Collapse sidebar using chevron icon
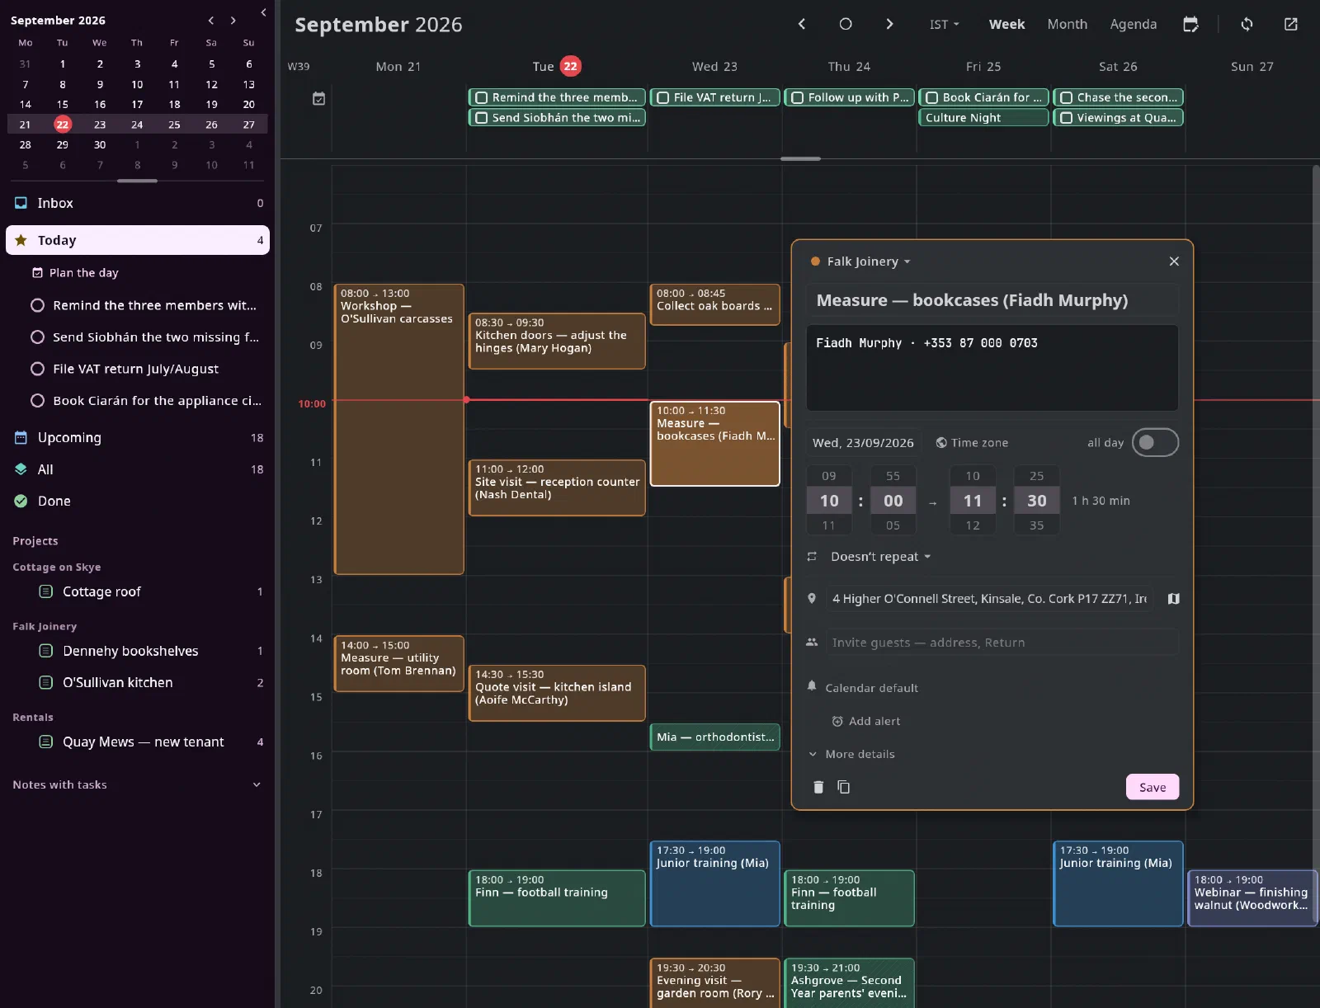 (263, 12)
